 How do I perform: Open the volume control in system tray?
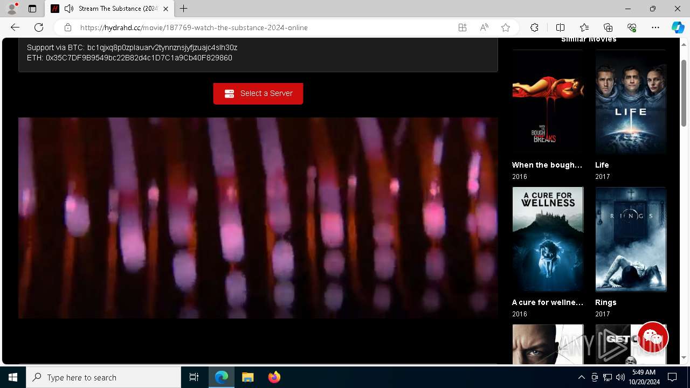pyautogui.click(x=620, y=377)
